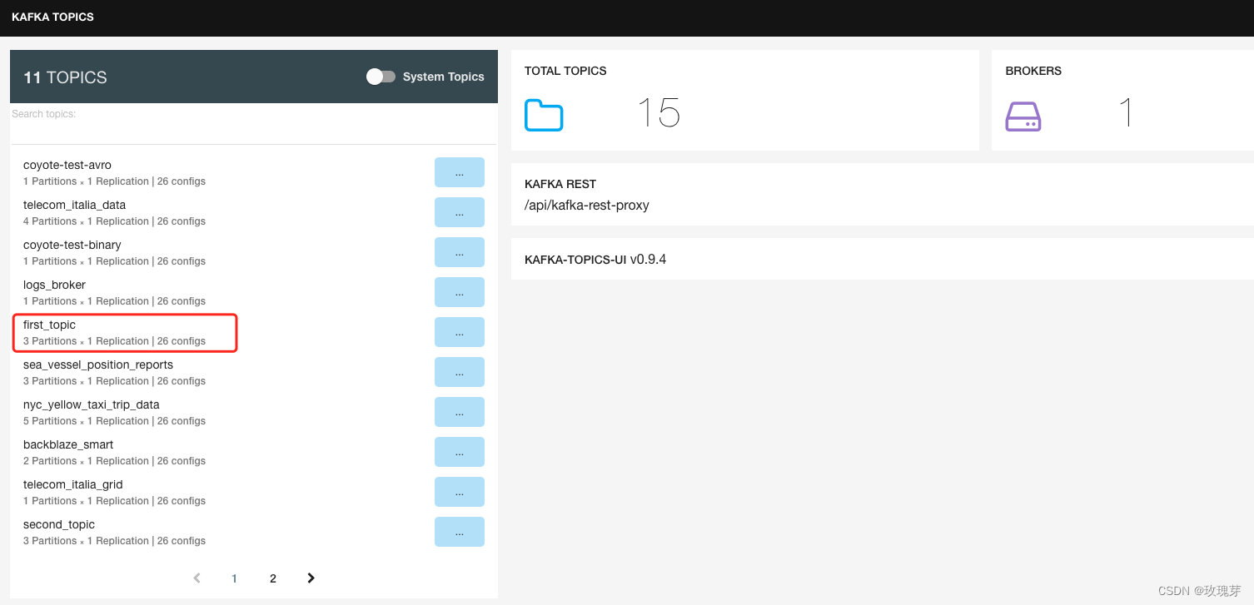Open the sea_vessel_position_reports options button
Screen dimensions: 1254x605
(x=460, y=372)
